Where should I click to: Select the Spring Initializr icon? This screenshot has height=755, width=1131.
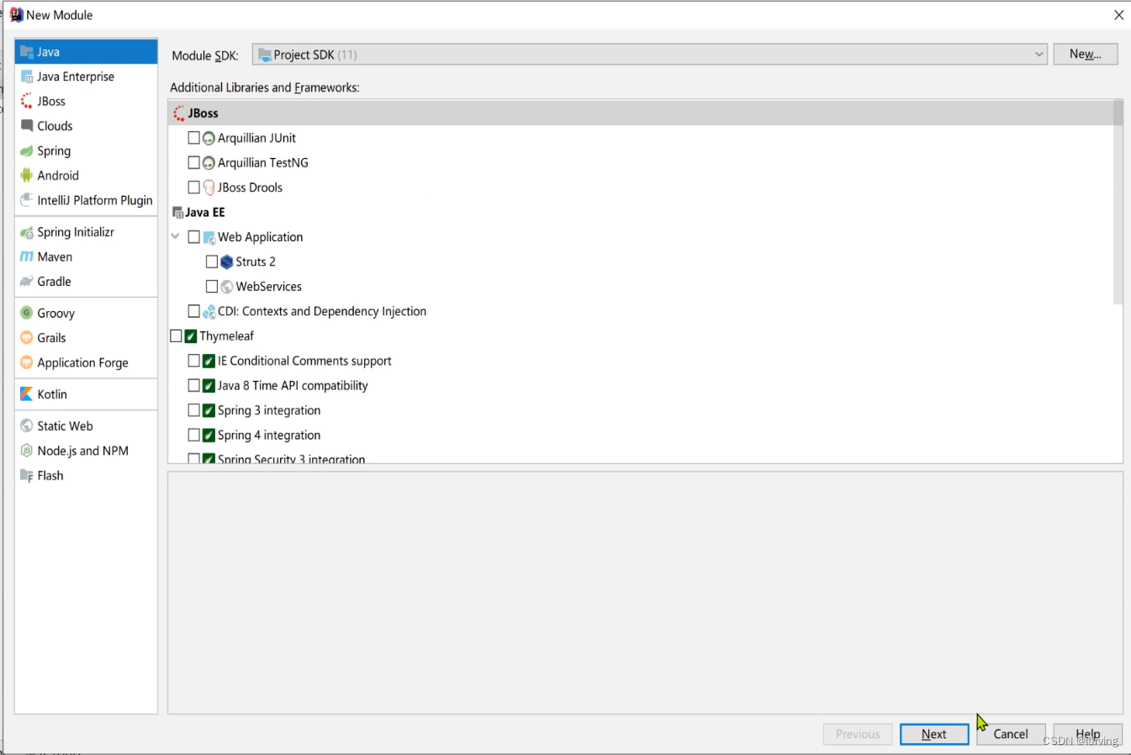click(x=27, y=232)
